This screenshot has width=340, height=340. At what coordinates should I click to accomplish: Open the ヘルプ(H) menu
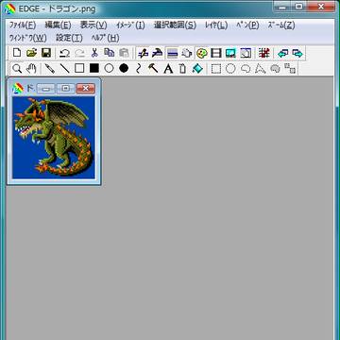[105, 38]
